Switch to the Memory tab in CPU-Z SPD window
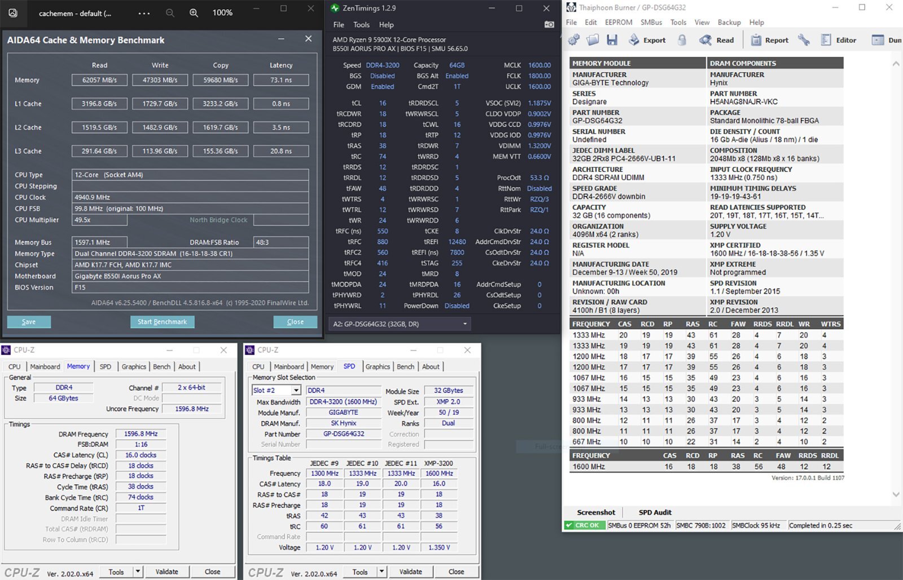The image size is (903, 580). point(322,366)
